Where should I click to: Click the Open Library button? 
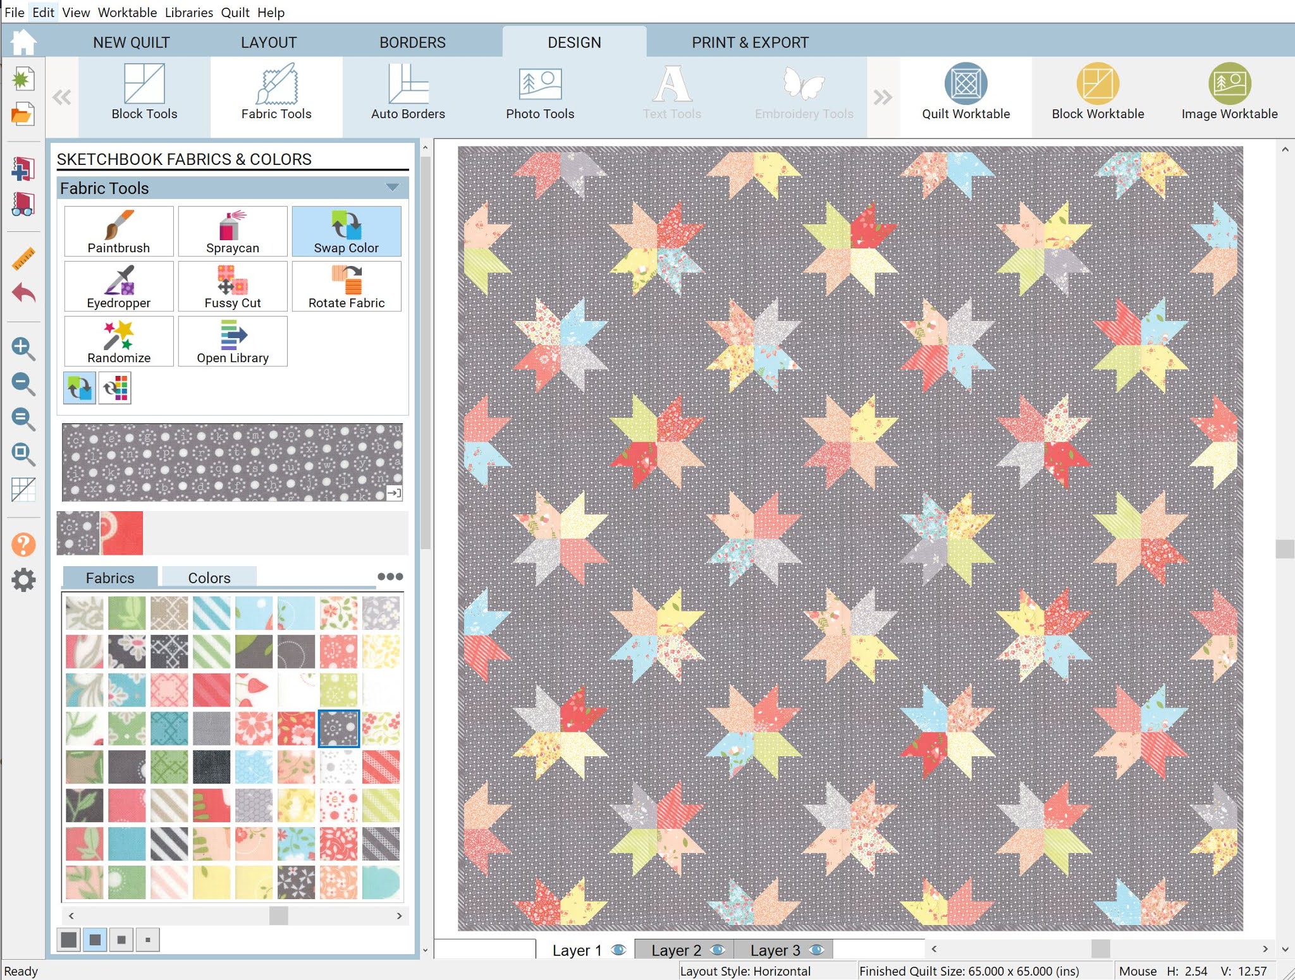232,341
